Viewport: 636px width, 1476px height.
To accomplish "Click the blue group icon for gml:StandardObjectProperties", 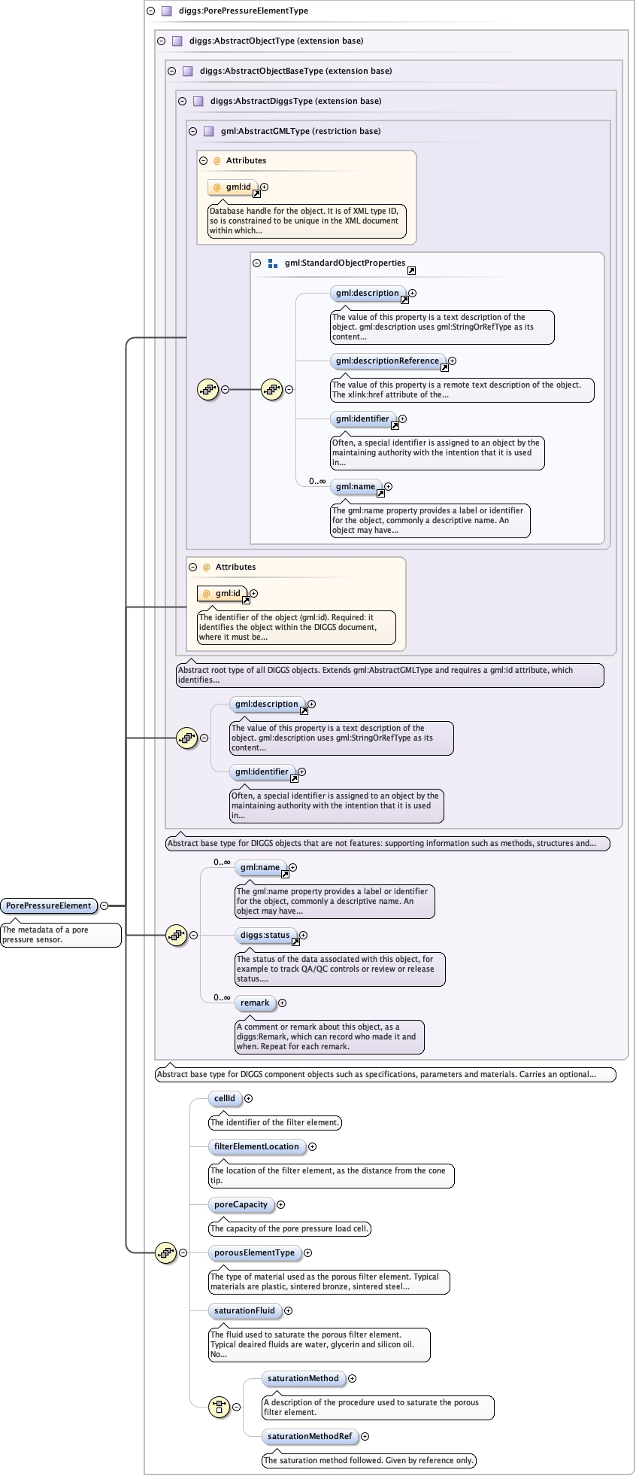I will [x=273, y=263].
